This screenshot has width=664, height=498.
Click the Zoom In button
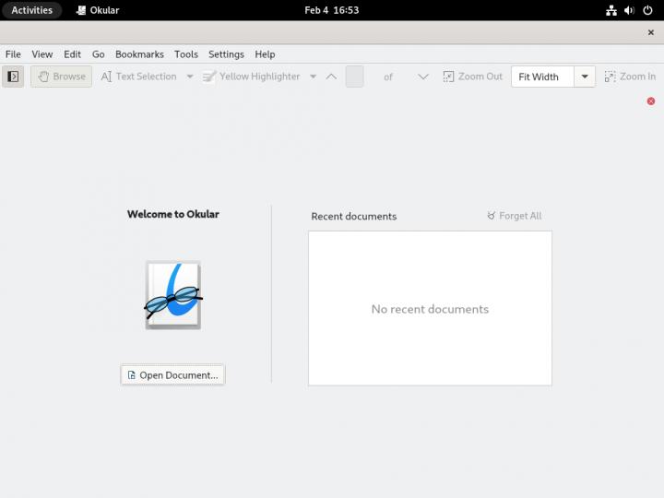(630, 77)
